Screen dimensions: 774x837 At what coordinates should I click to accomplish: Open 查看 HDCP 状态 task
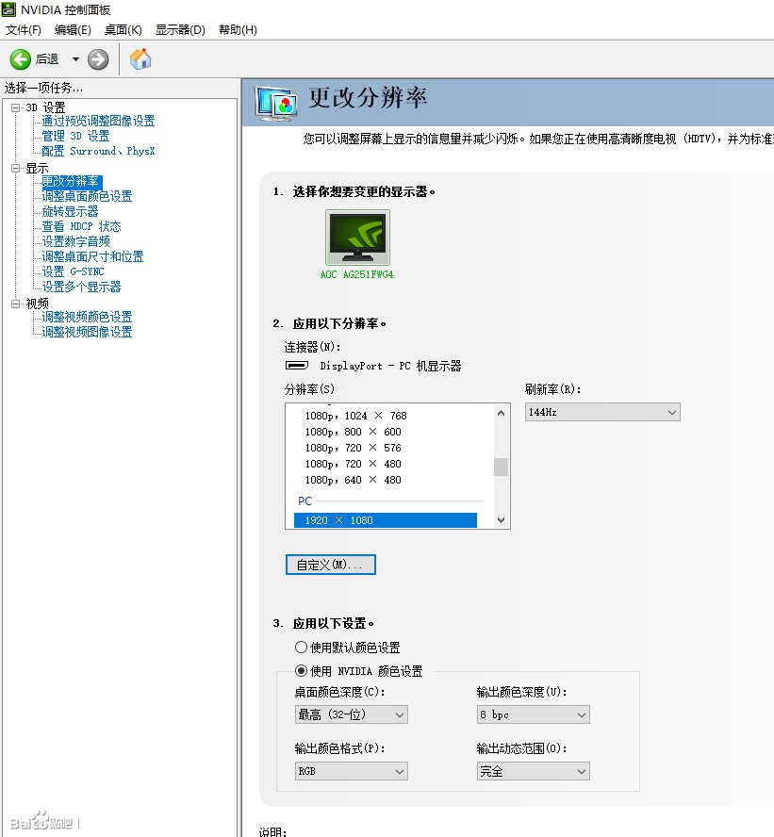click(82, 226)
